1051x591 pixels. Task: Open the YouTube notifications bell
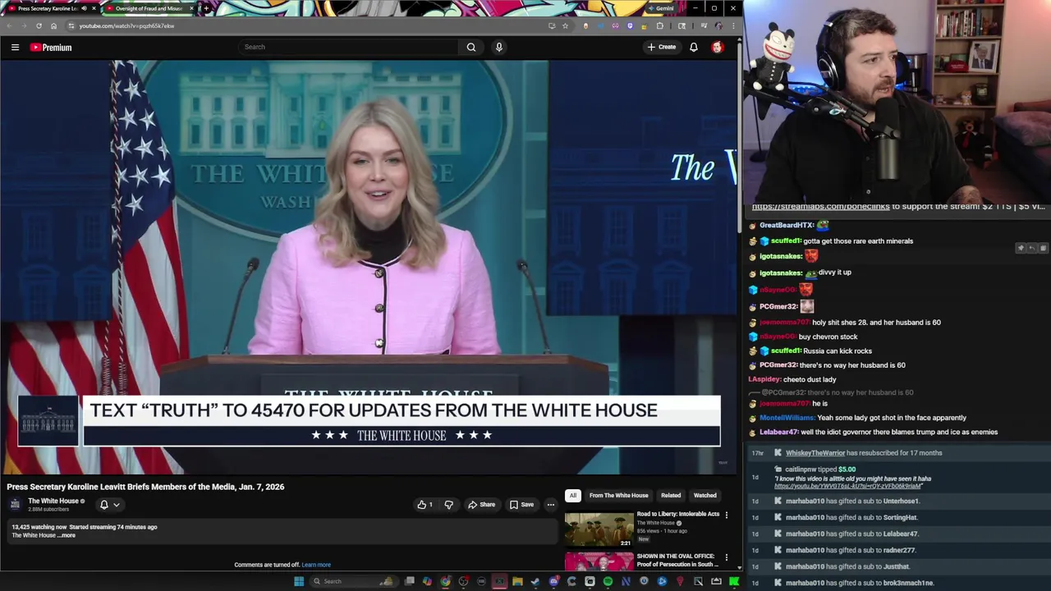[694, 47]
